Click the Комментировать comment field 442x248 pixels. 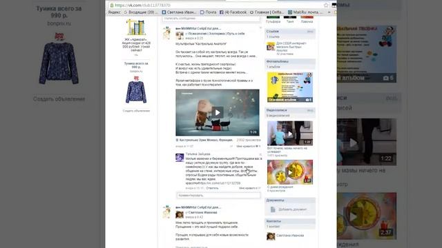[x=218, y=196]
